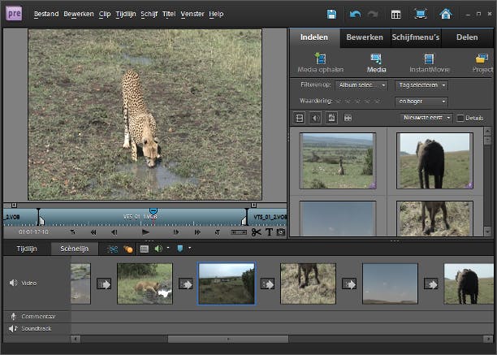Switch to the Bewerken tab

365,37
